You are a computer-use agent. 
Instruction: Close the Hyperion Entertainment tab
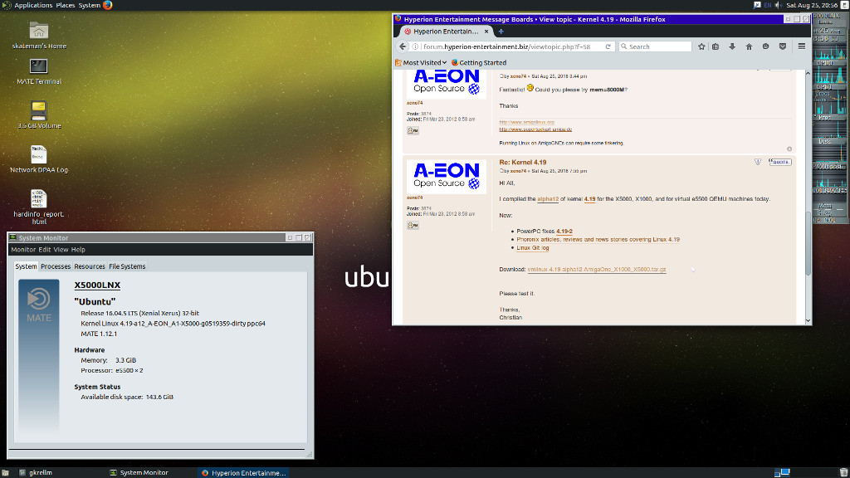486,32
